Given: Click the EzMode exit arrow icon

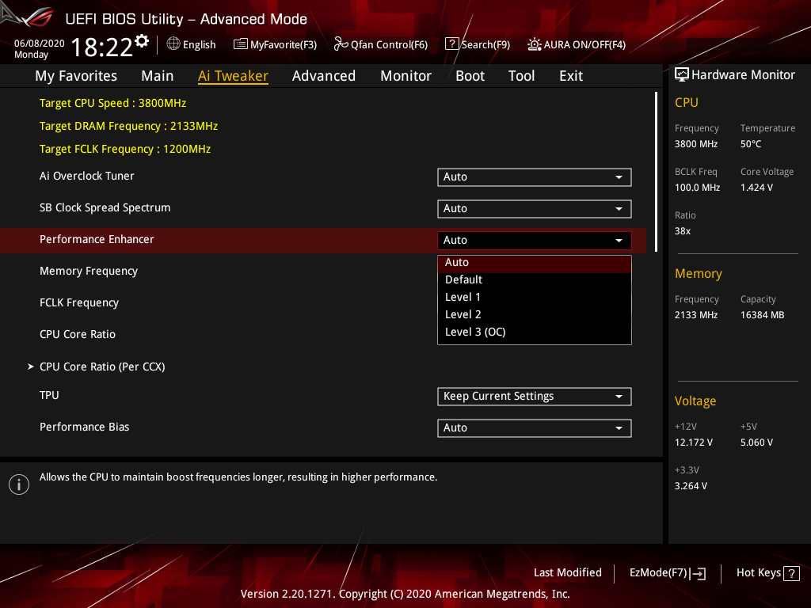Looking at the screenshot, I should pos(699,573).
